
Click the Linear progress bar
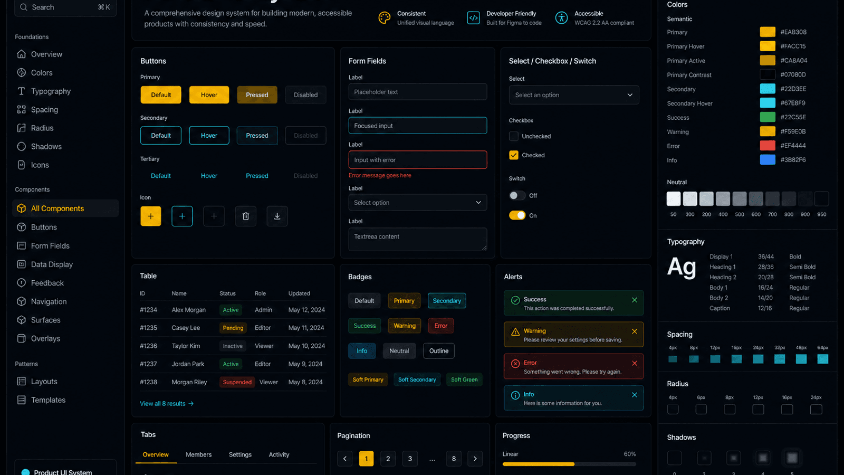(569, 464)
